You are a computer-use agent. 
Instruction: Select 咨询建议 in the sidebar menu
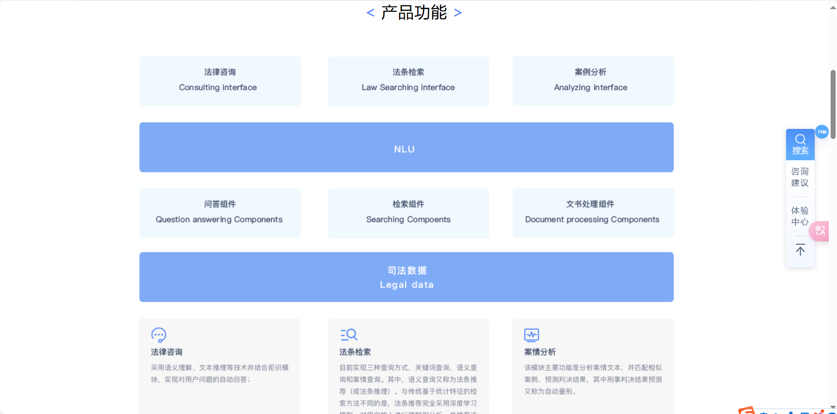(800, 177)
